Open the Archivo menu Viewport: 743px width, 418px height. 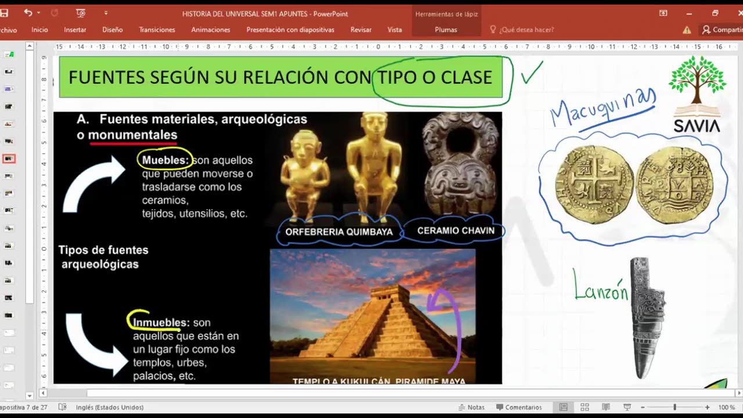point(8,30)
